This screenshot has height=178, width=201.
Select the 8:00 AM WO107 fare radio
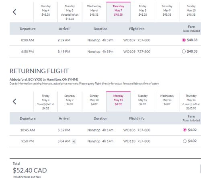click(x=184, y=40)
